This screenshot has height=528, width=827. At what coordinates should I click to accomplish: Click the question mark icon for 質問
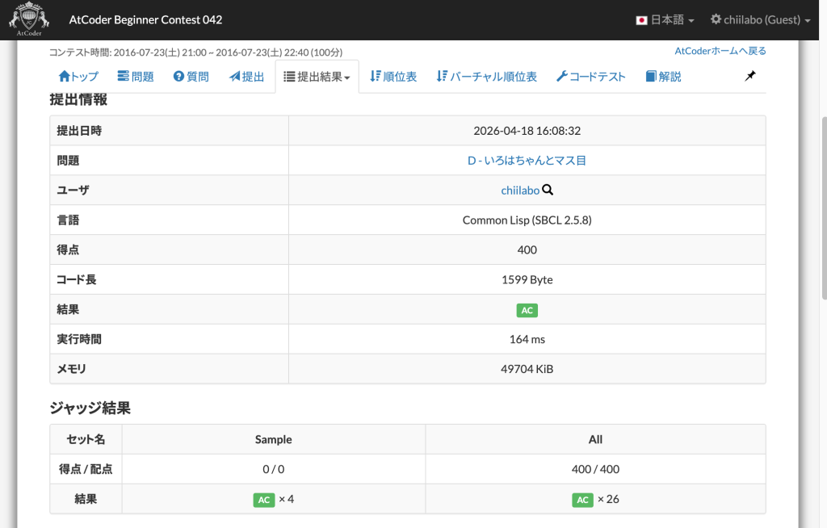[x=179, y=77]
